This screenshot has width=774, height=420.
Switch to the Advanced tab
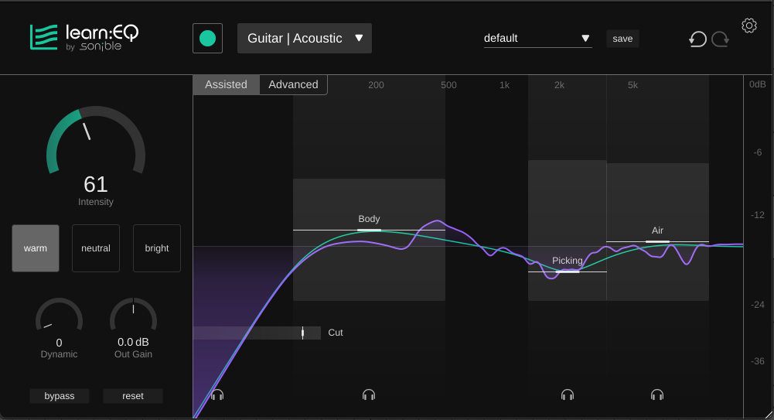click(293, 84)
